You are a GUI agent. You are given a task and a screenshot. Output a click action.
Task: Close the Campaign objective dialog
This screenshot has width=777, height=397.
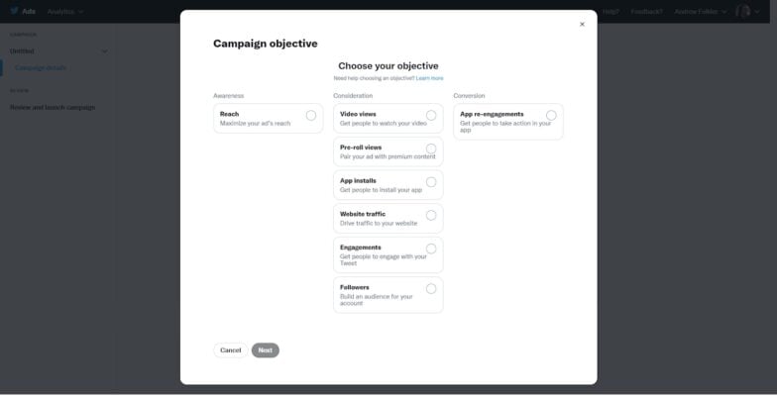pos(582,24)
